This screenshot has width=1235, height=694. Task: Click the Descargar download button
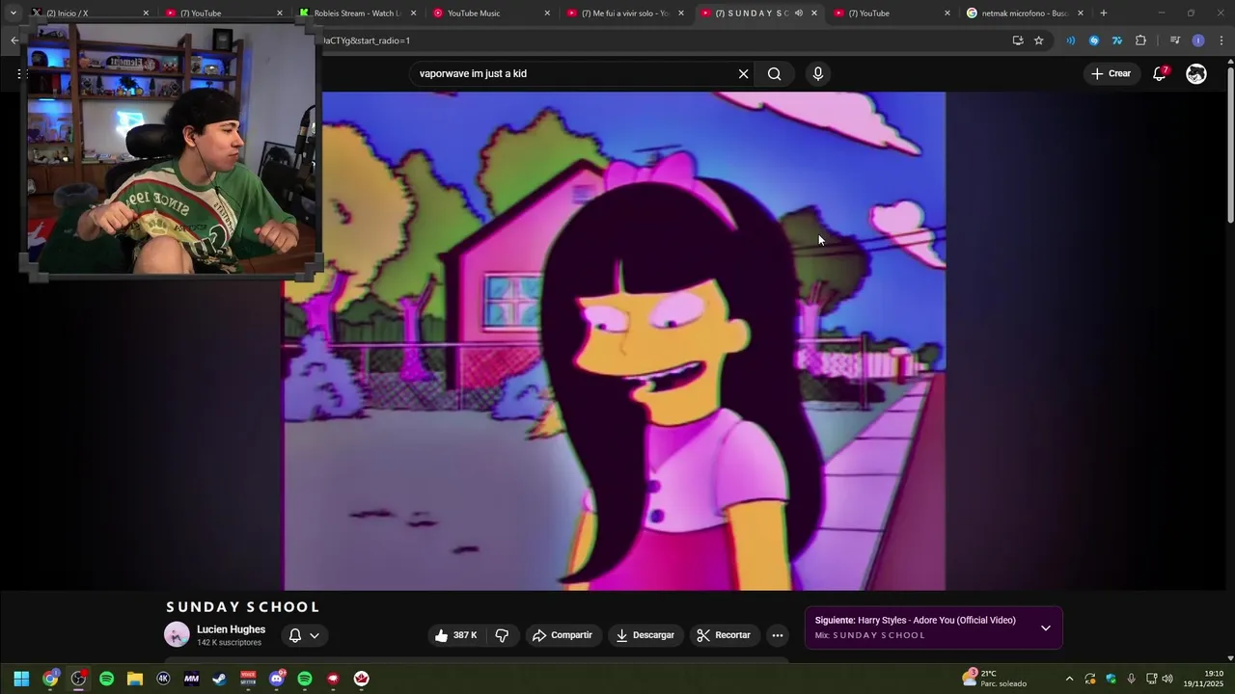(x=645, y=635)
